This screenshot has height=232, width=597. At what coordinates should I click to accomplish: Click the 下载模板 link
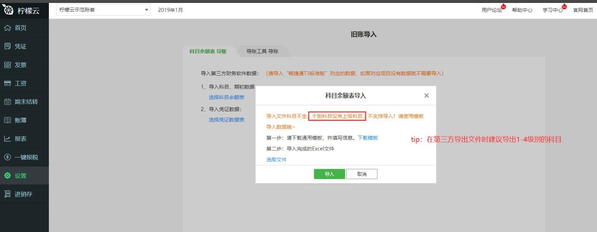[368, 138]
